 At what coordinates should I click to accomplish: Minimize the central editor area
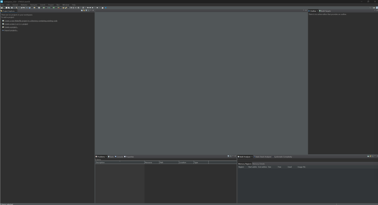(x=303, y=10)
